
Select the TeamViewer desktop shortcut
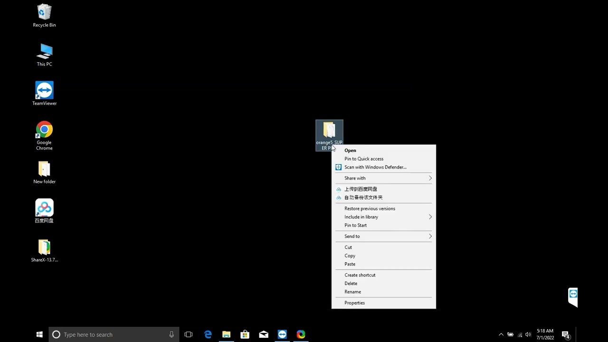44,94
